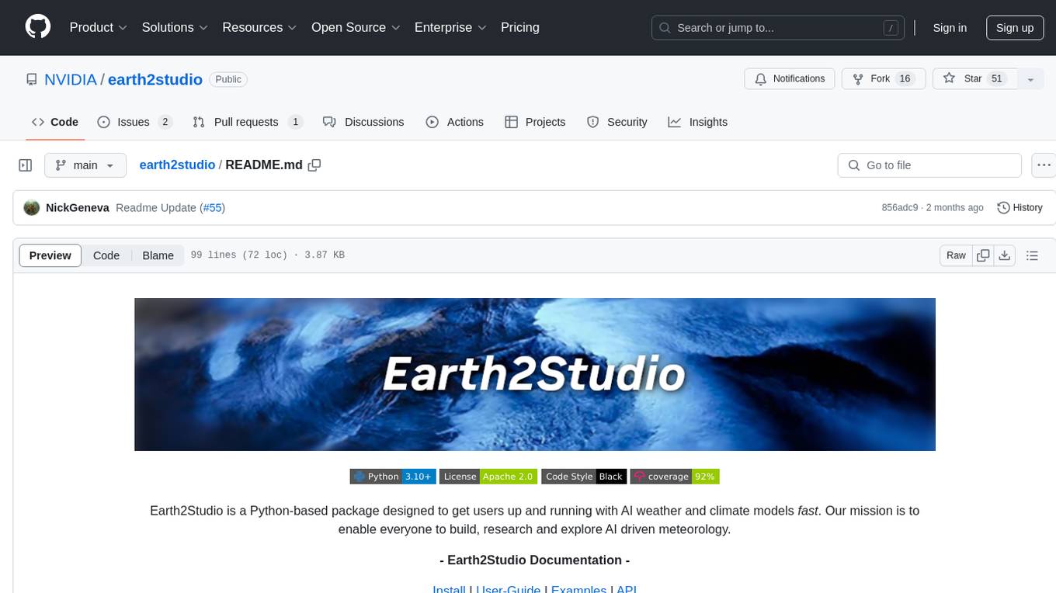Click the Pull requests count badge 1
The image size is (1056, 593).
[295, 122]
